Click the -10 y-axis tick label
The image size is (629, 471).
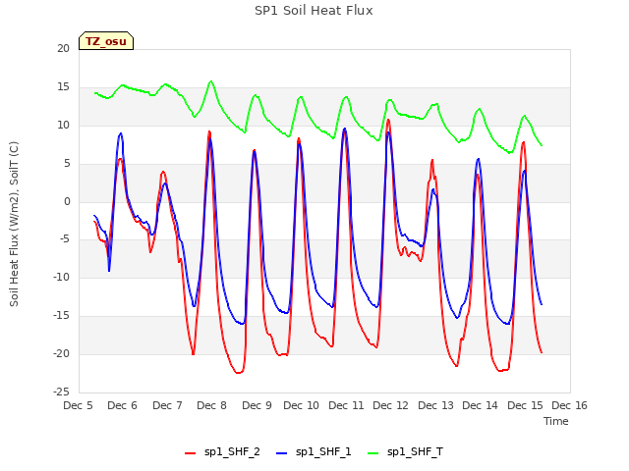coord(61,277)
